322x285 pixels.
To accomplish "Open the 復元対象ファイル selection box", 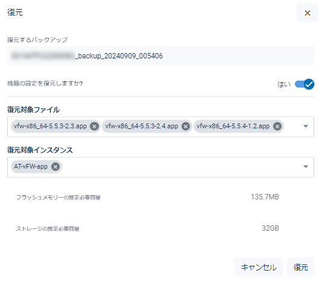I will pos(160,127).
